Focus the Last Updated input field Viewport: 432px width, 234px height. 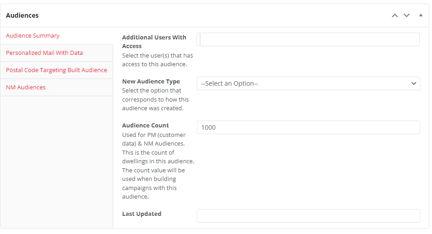[308, 216]
